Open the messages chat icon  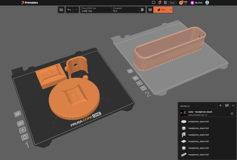click(153, 3)
